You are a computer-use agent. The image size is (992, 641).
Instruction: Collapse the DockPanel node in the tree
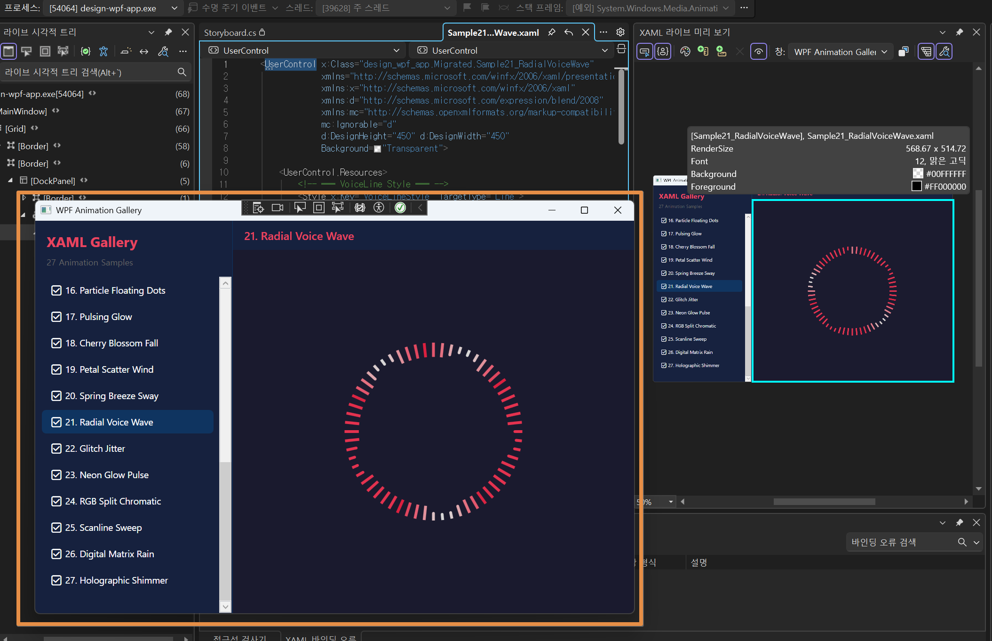coord(10,181)
